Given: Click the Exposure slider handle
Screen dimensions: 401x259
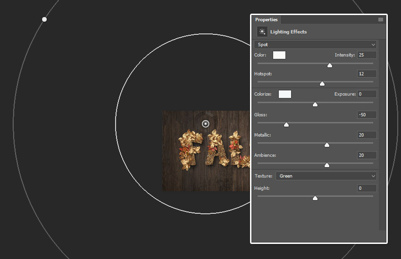Looking at the screenshot, I should [315, 105].
